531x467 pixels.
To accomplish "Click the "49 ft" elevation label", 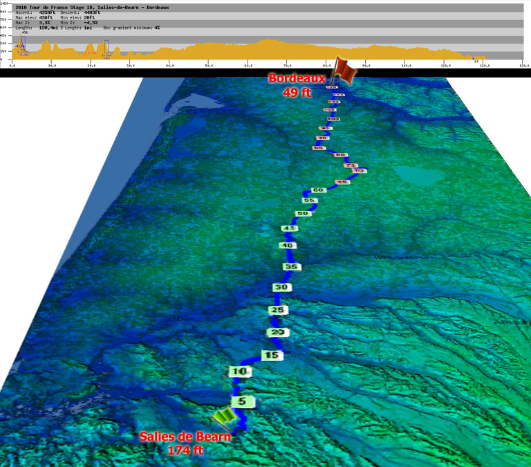I will (x=297, y=92).
